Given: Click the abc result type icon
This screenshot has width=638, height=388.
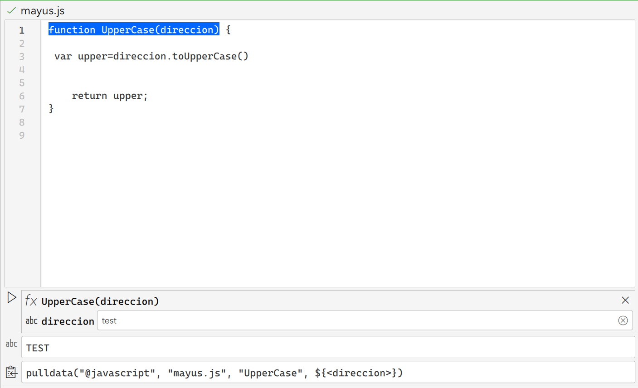Looking at the screenshot, I should click(11, 344).
